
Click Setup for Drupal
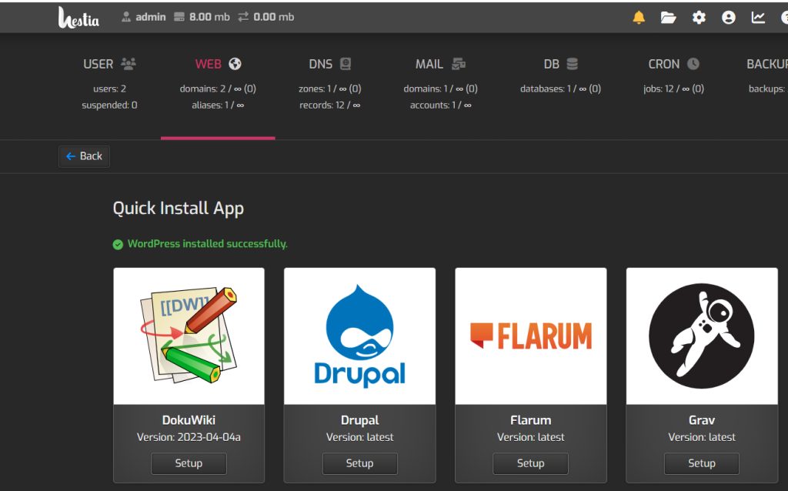(359, 463)
